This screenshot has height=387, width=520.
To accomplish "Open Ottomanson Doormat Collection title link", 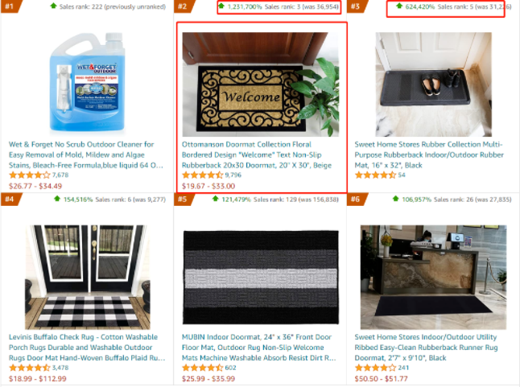I will tap(257, 154).
